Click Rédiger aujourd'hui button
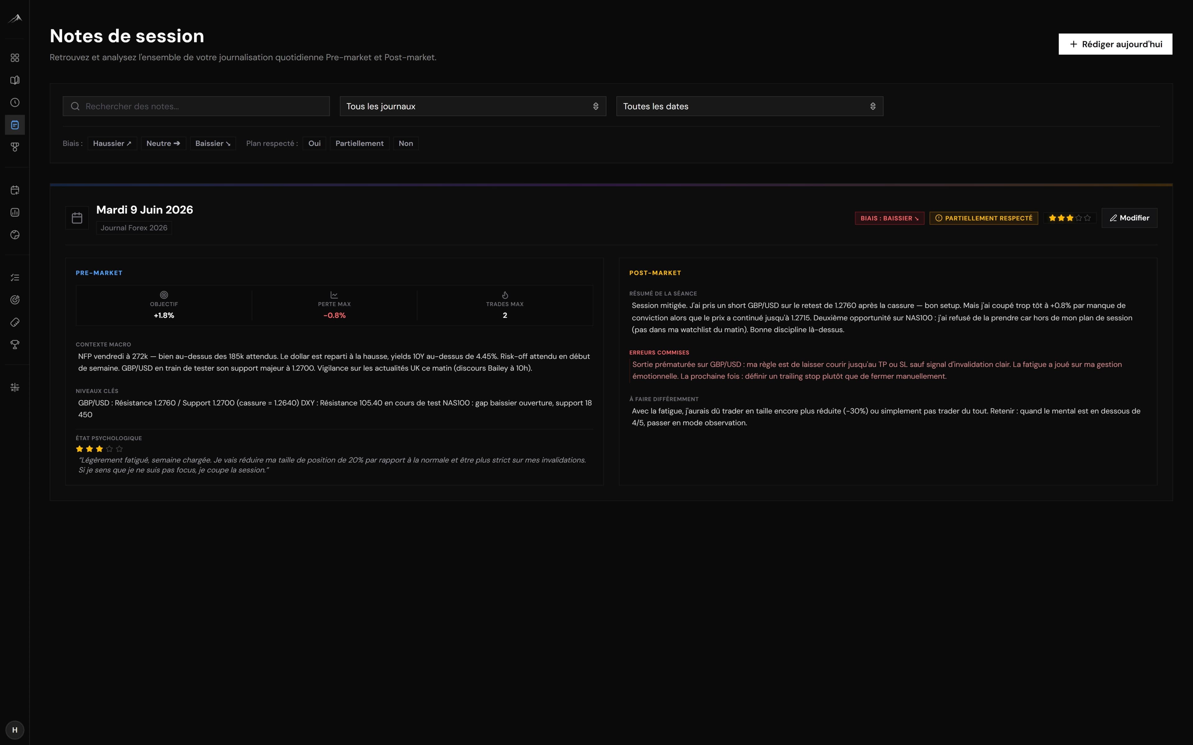1193x745 pixels. coord(1115,44)
